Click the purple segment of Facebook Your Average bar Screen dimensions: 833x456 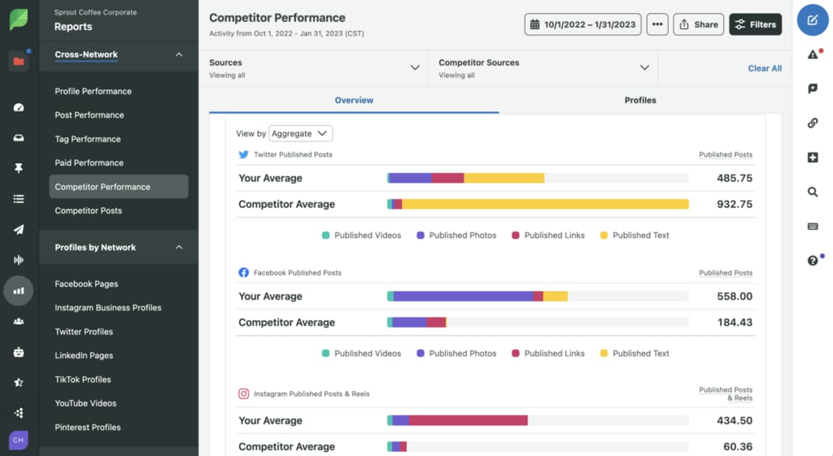(463, 297)
